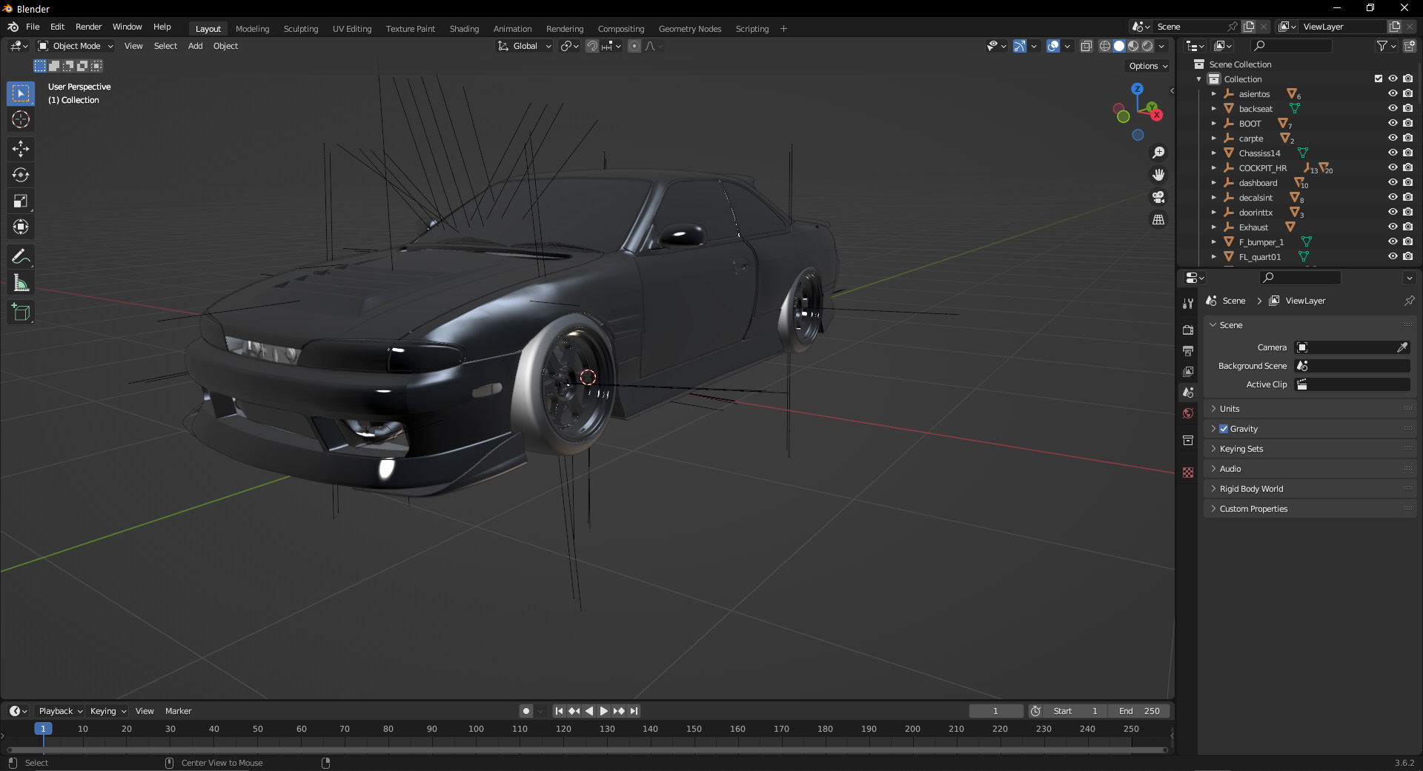Choose the Annotate pencil tool
This screenshot has width=1423, height=771.
tap(21, 257)
